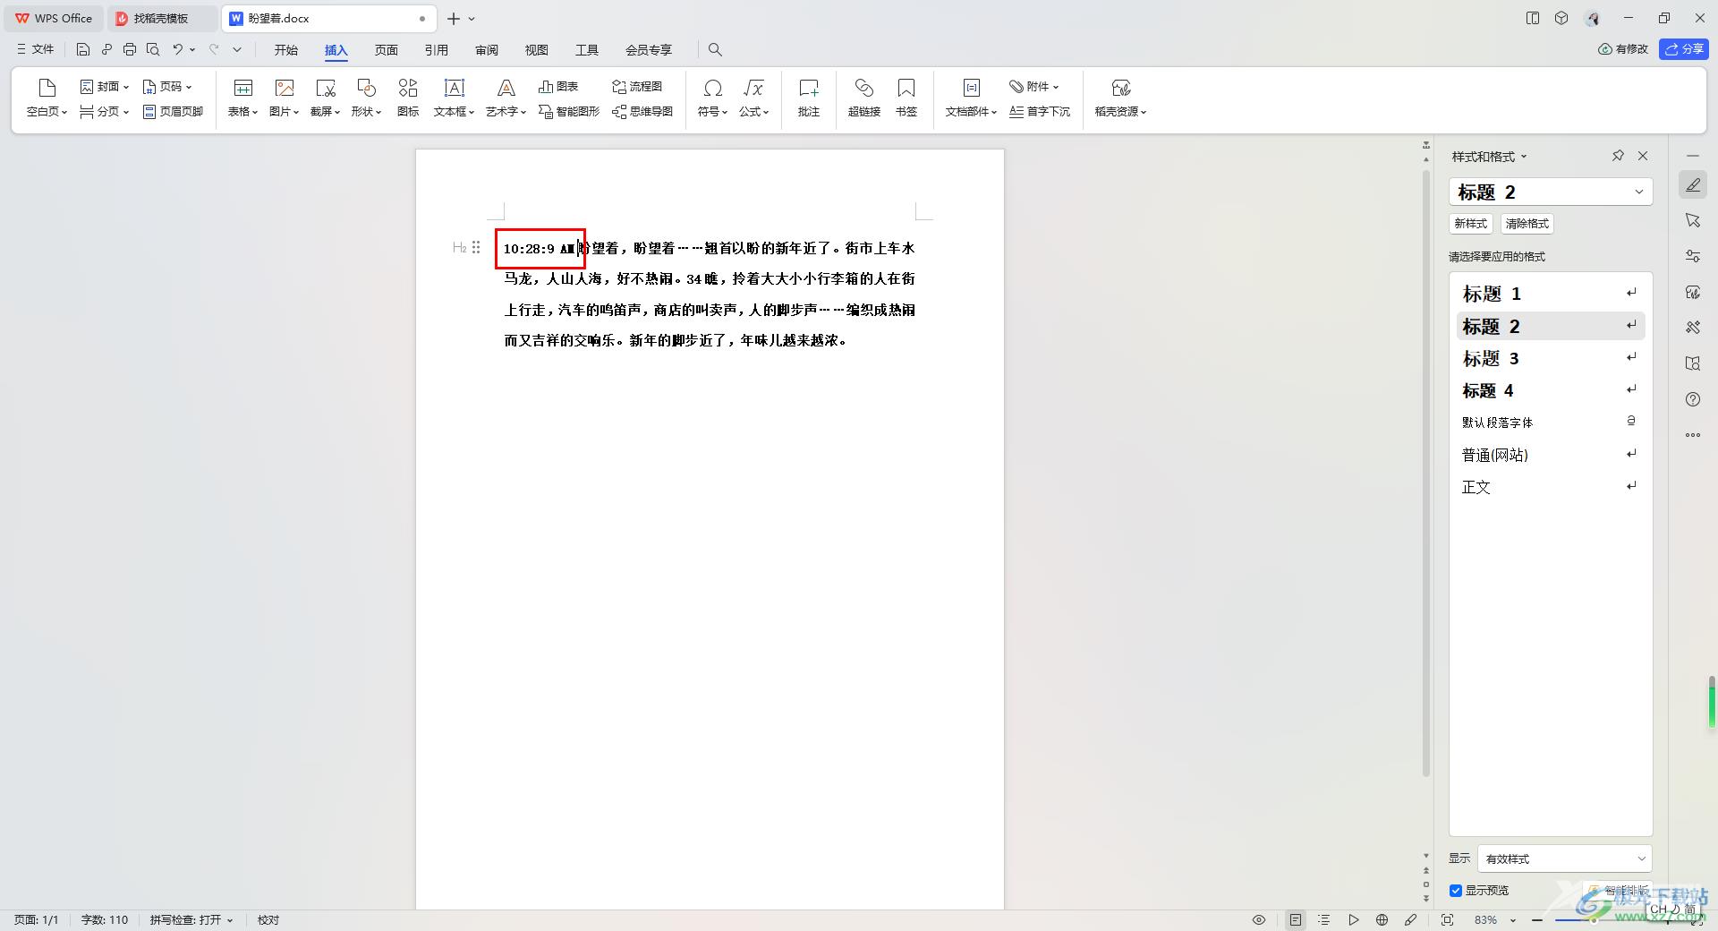The width and height of the screenshot is (1718, 931).
Task: Open the icon library (图标)
Action: [x=408, y=98]
